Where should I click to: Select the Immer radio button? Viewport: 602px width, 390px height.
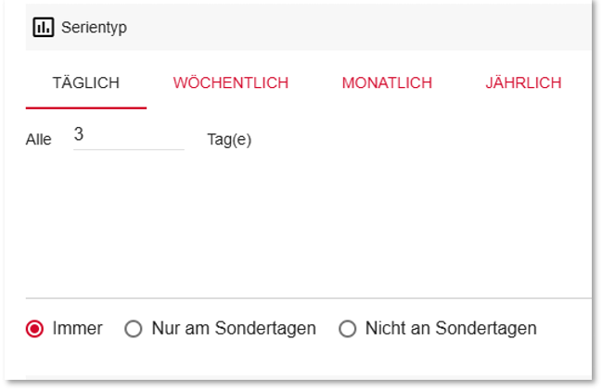[x=35, y=329]
